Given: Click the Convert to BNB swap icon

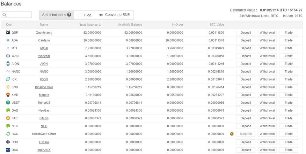Looking at the screenshot, I should coord(101,15).
